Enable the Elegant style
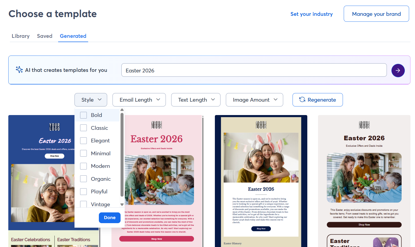415x247 pixels. 83,141
